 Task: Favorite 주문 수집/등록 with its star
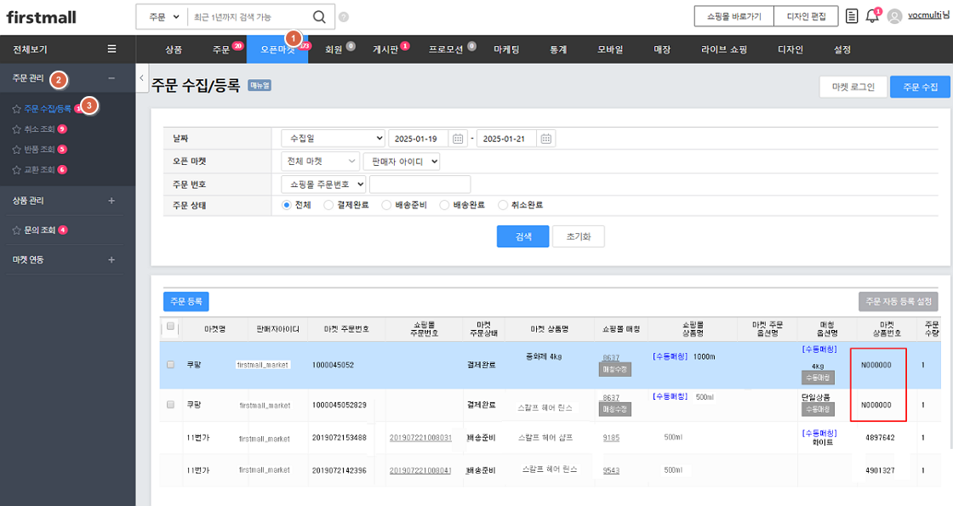point(16,110)
